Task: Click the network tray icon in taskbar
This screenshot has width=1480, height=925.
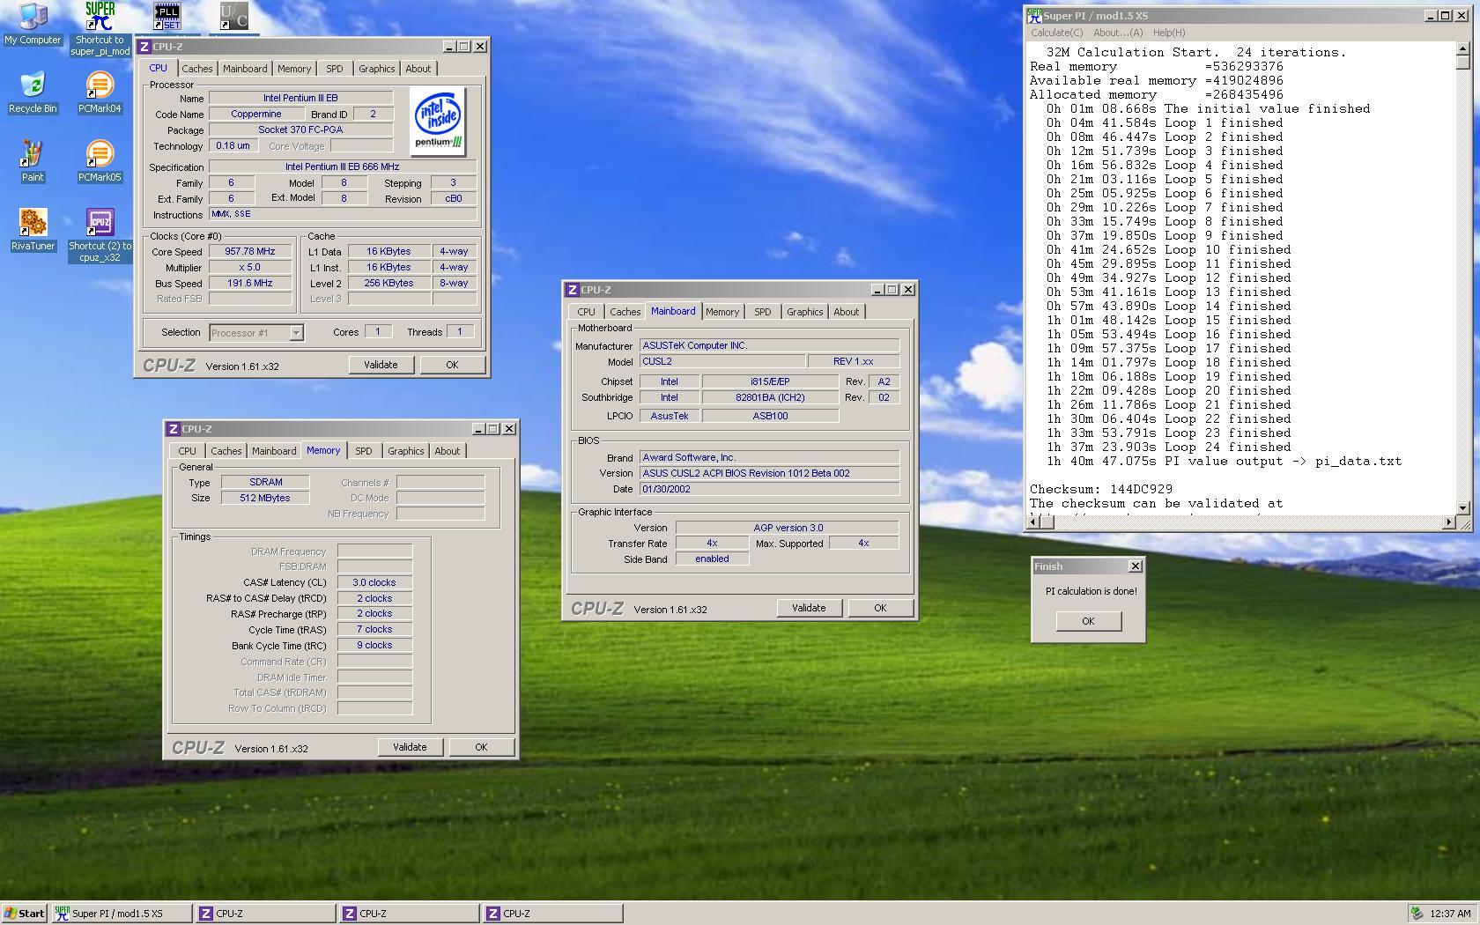Action: tap(1417, 914)
